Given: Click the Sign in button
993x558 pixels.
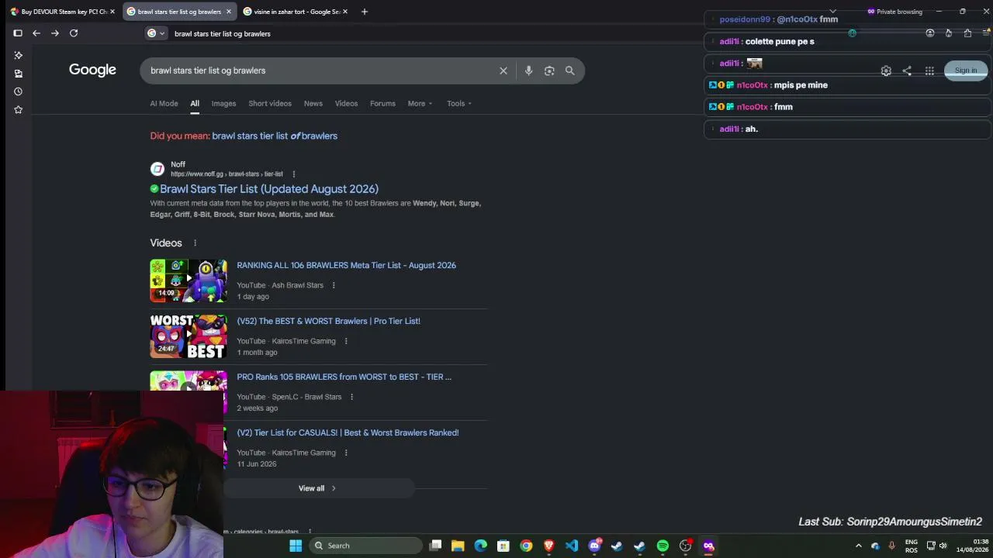Looking at the screenshot, I should (966, 71).
